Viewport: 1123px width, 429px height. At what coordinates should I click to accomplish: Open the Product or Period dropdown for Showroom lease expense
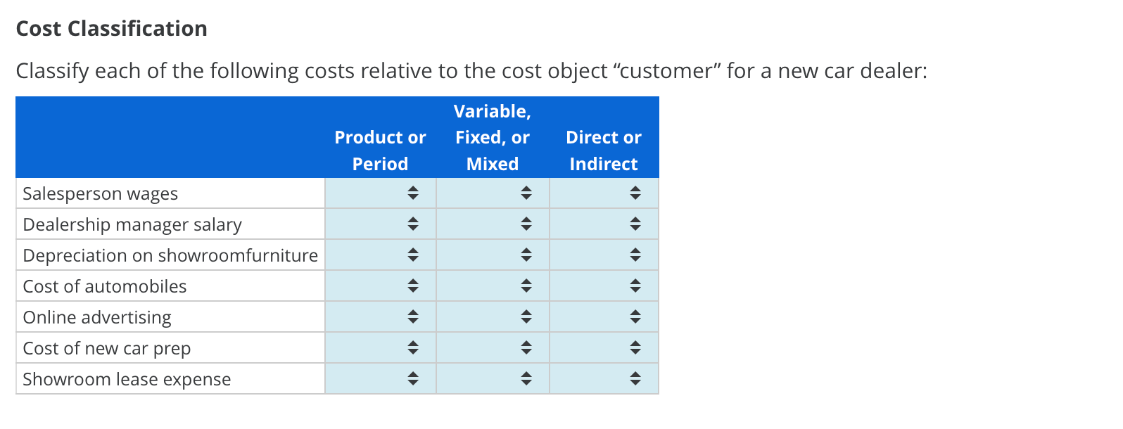[412, 378]
